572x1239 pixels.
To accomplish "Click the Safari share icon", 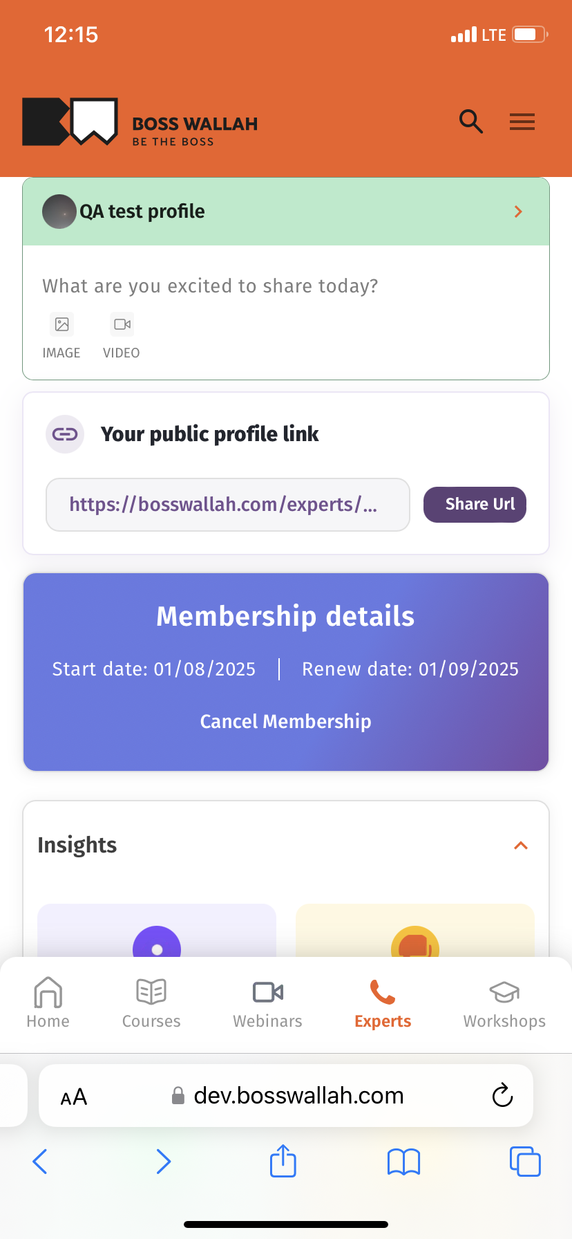I will [x=283, y=1161].
